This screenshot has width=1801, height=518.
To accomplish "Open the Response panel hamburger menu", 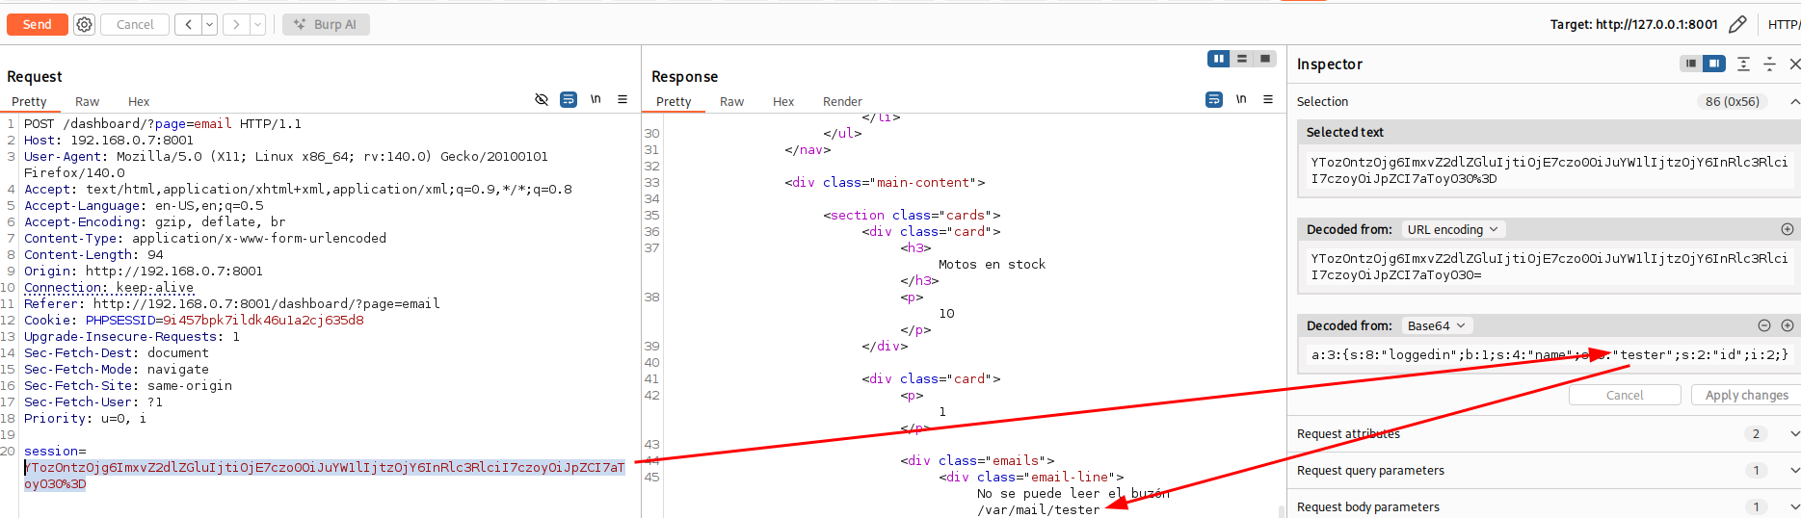I will point(1268,99).
